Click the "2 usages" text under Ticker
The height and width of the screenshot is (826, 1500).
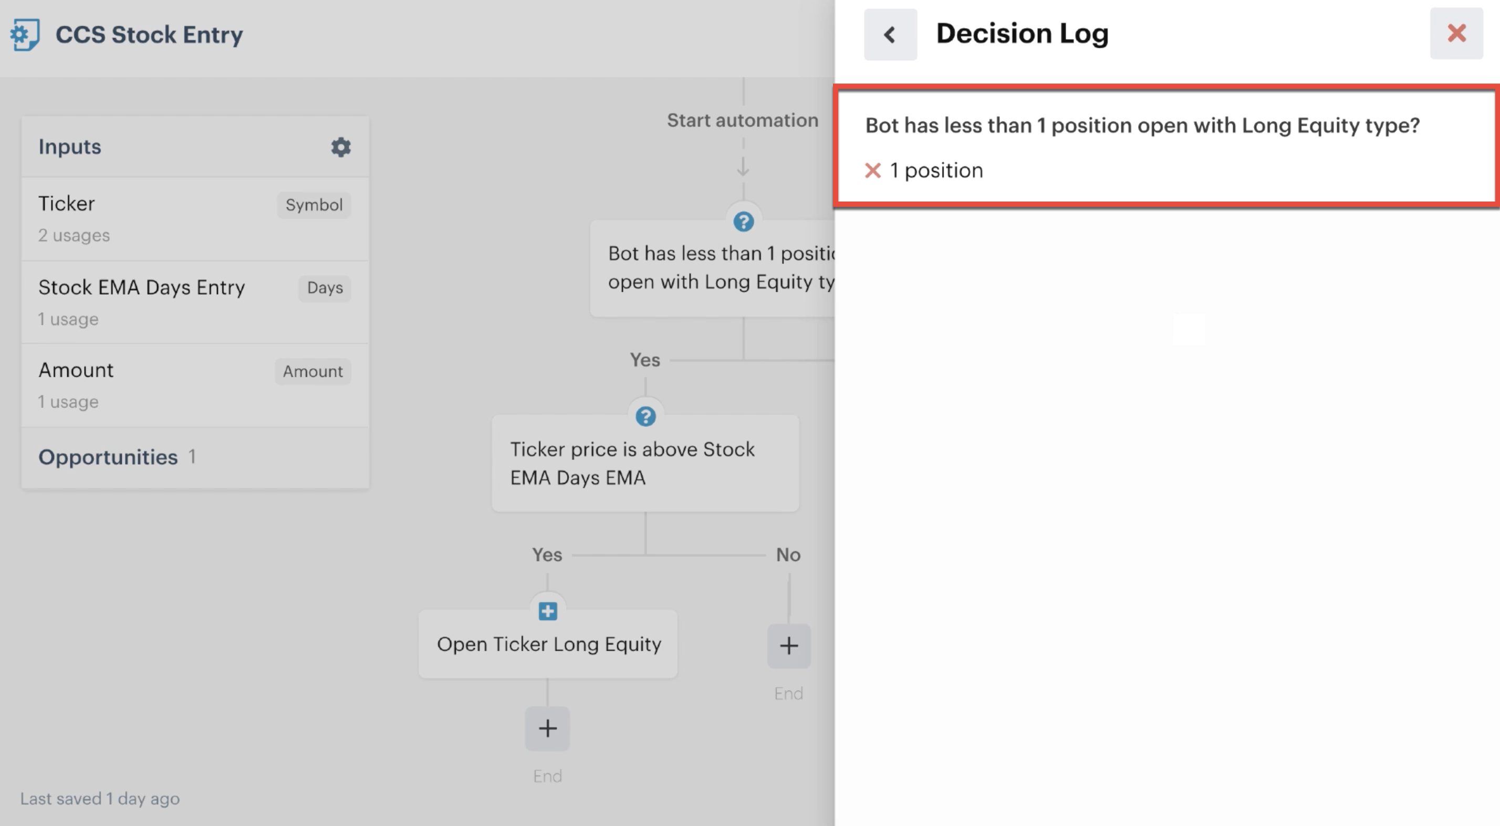[74, 236]
